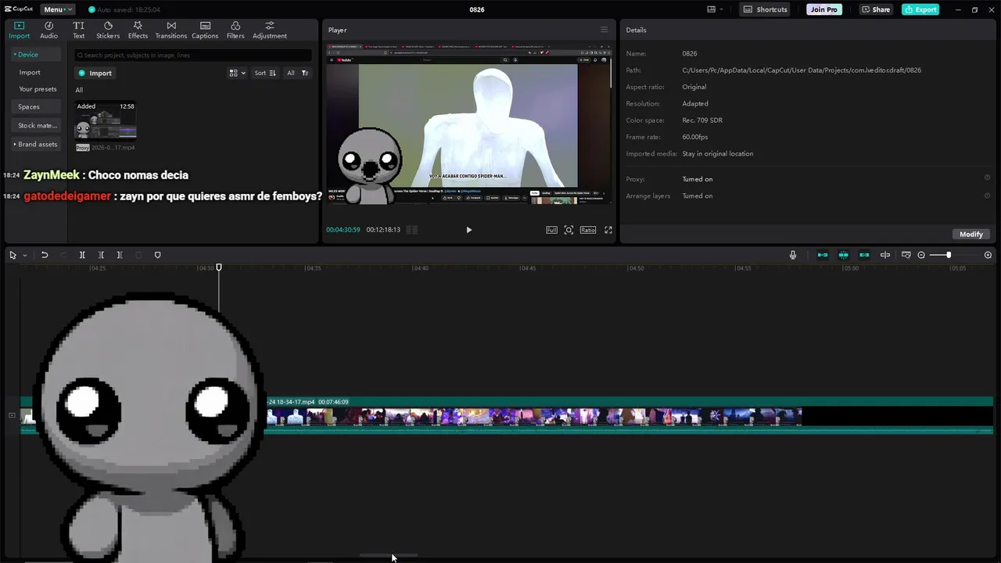Image resolution: width=1001 pixels, height=563 pixels.
Task: Zoom in the timeline
Action: [x=988, y=255]
